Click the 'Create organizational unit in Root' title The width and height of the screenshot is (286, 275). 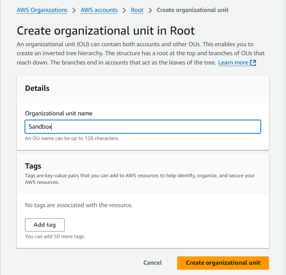tap(106, 31)
